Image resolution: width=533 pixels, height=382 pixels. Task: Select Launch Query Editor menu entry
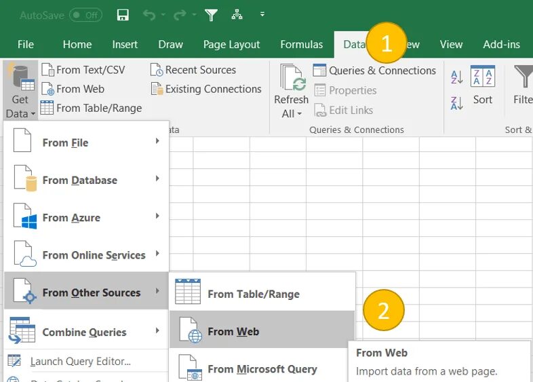(x=80, y=362)
